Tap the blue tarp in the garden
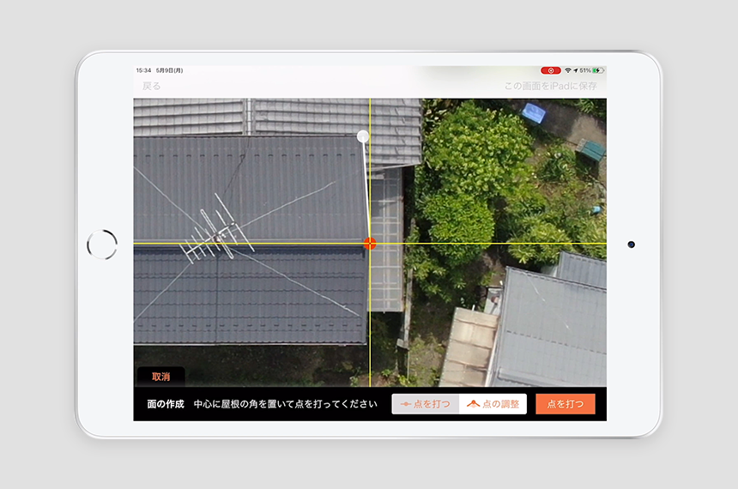738x489 pixels. click(x=534, y=112)
